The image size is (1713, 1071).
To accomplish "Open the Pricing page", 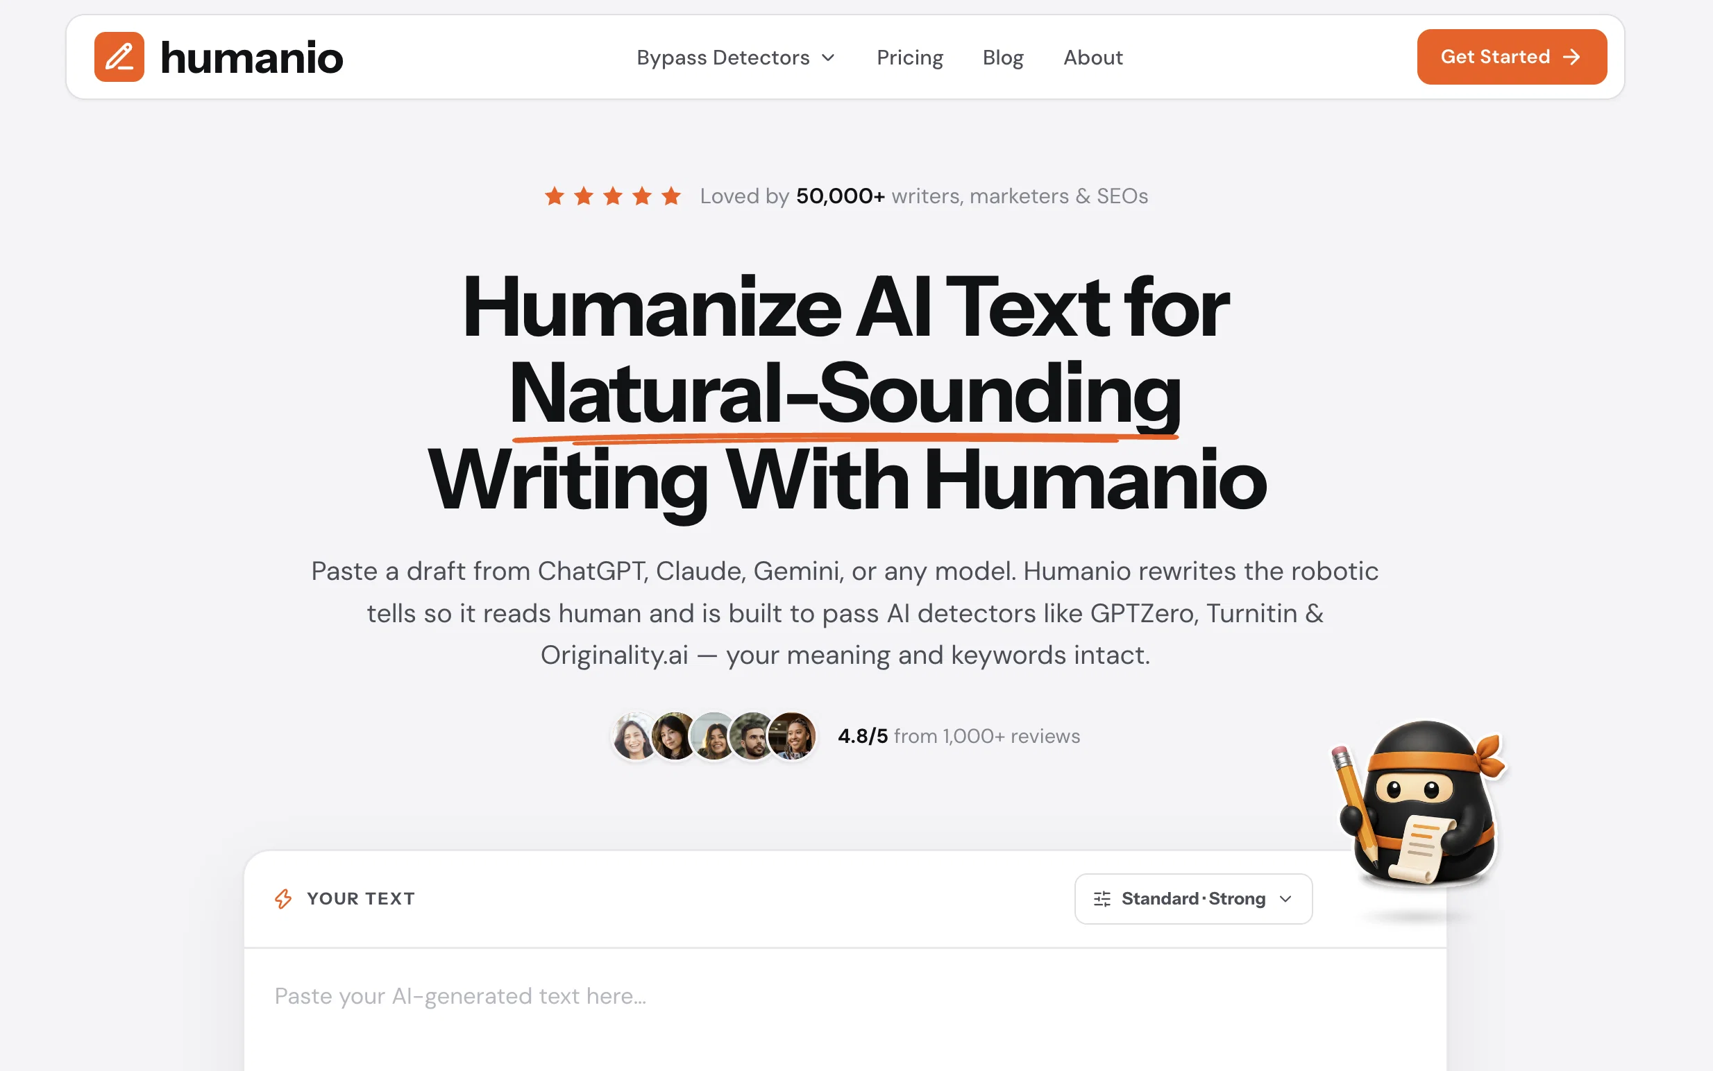I will click(x=909, y=58).
